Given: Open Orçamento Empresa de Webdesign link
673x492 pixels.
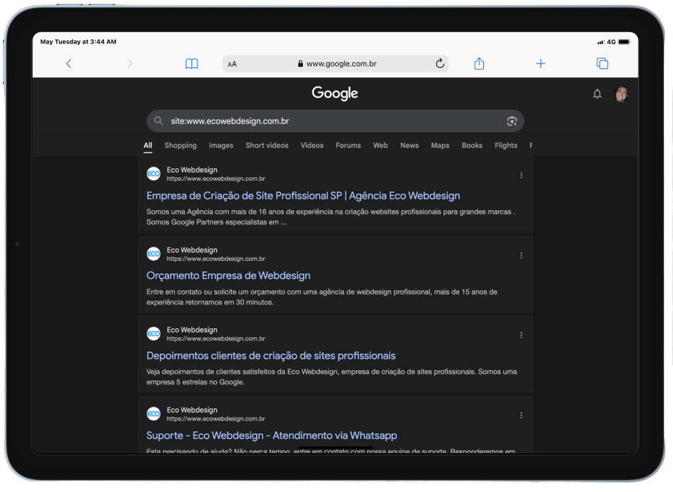Looking at the screenshot, I should [228, 276].
